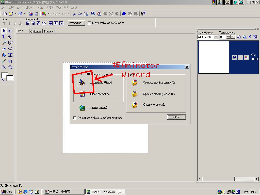Click the Cut scissors icon

tap(74, 14)
